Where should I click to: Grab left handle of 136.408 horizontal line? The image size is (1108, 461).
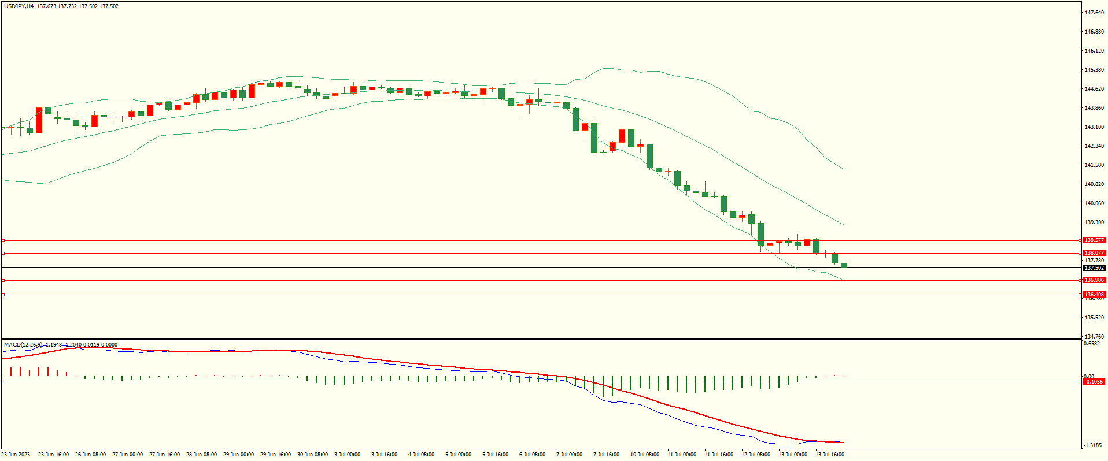[x=3, y=295]
